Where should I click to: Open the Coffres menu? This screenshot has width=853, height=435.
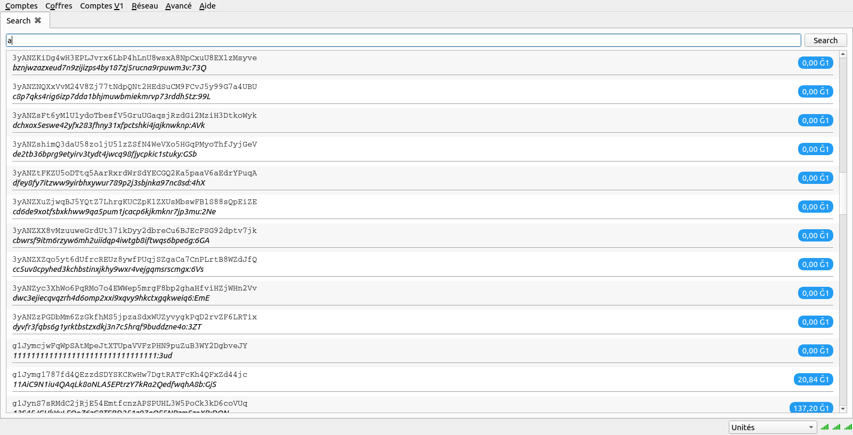pyautogui.click(x=59, y=6)
